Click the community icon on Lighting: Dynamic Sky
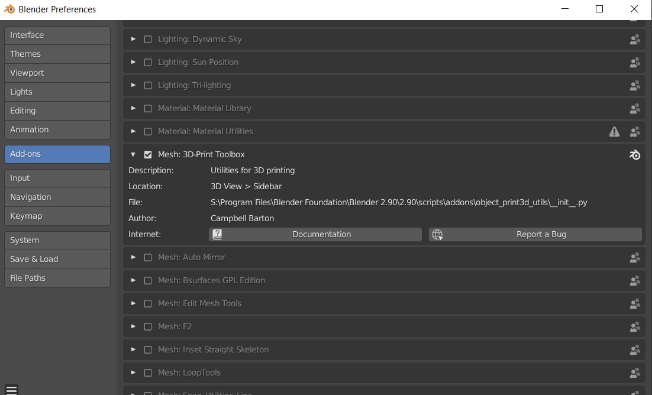 [635, 40]
